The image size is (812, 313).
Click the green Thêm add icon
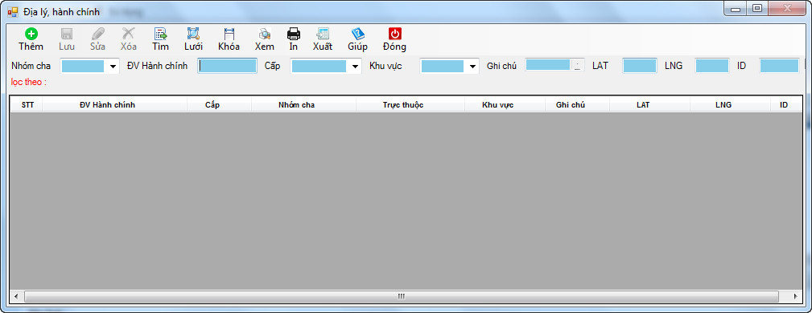point(31,34)
